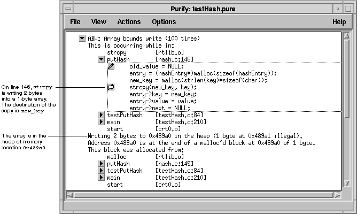Click source line 'new_key = malloc(strlen(key)*sizeof(char));'
The width and height of the screenshot is (357, 214).
pos(198,80)
